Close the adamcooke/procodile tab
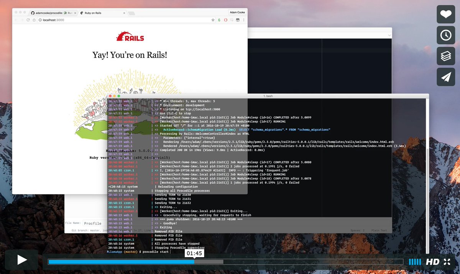 point(75,13)
